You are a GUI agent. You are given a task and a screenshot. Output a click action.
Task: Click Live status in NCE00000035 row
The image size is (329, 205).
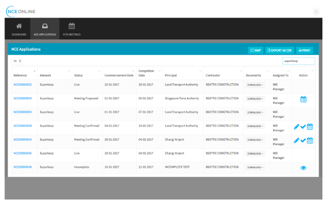coord(77,112)
